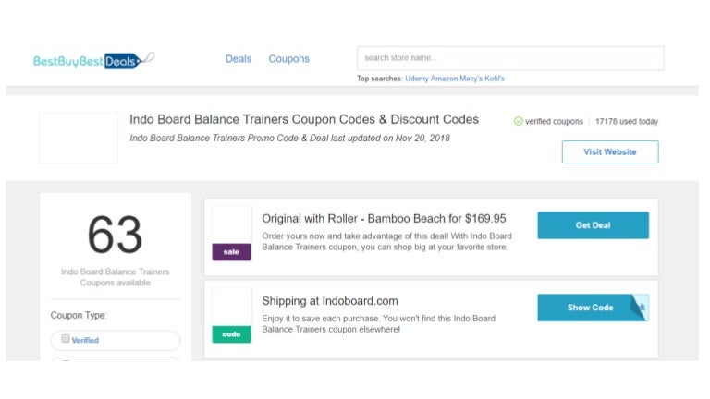Viewport: 710px width, 399px height.
Task: Enable the Verified coupon type checkbox
Action: [66, 339]
